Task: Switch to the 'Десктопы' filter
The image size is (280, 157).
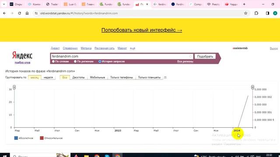Action: click(x=79, y=78)
